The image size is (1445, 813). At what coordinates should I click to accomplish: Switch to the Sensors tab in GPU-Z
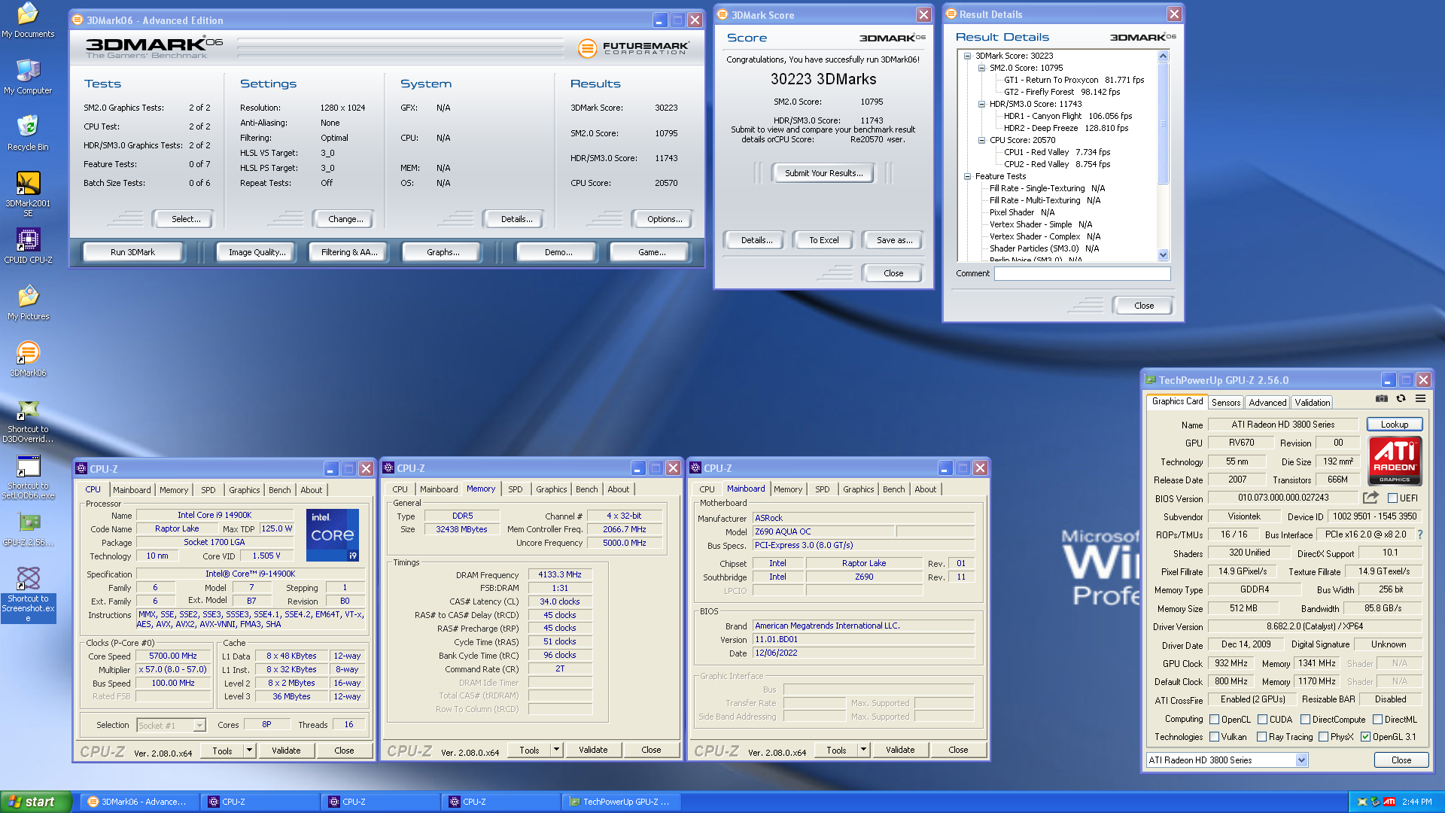(1226, 403)
